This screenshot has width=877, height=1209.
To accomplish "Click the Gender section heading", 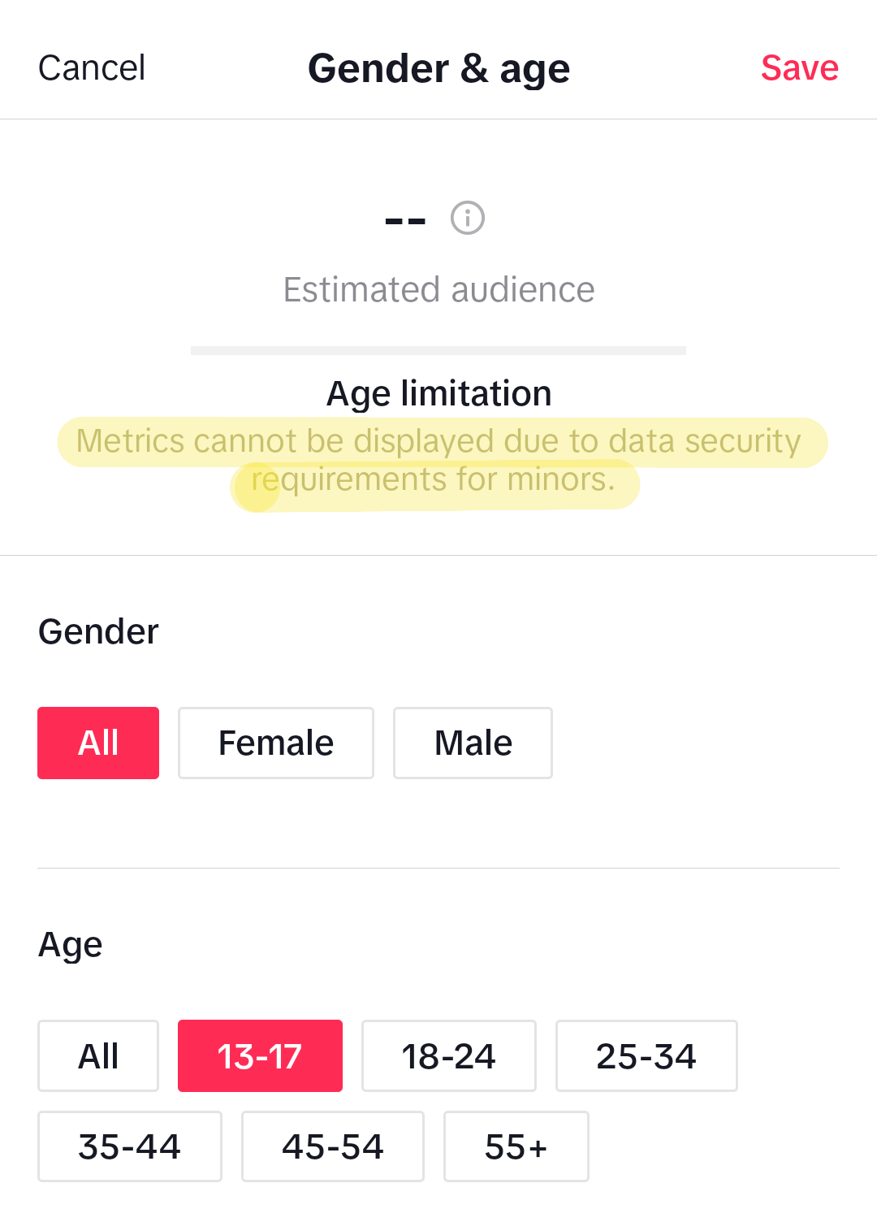I will 98,632.
